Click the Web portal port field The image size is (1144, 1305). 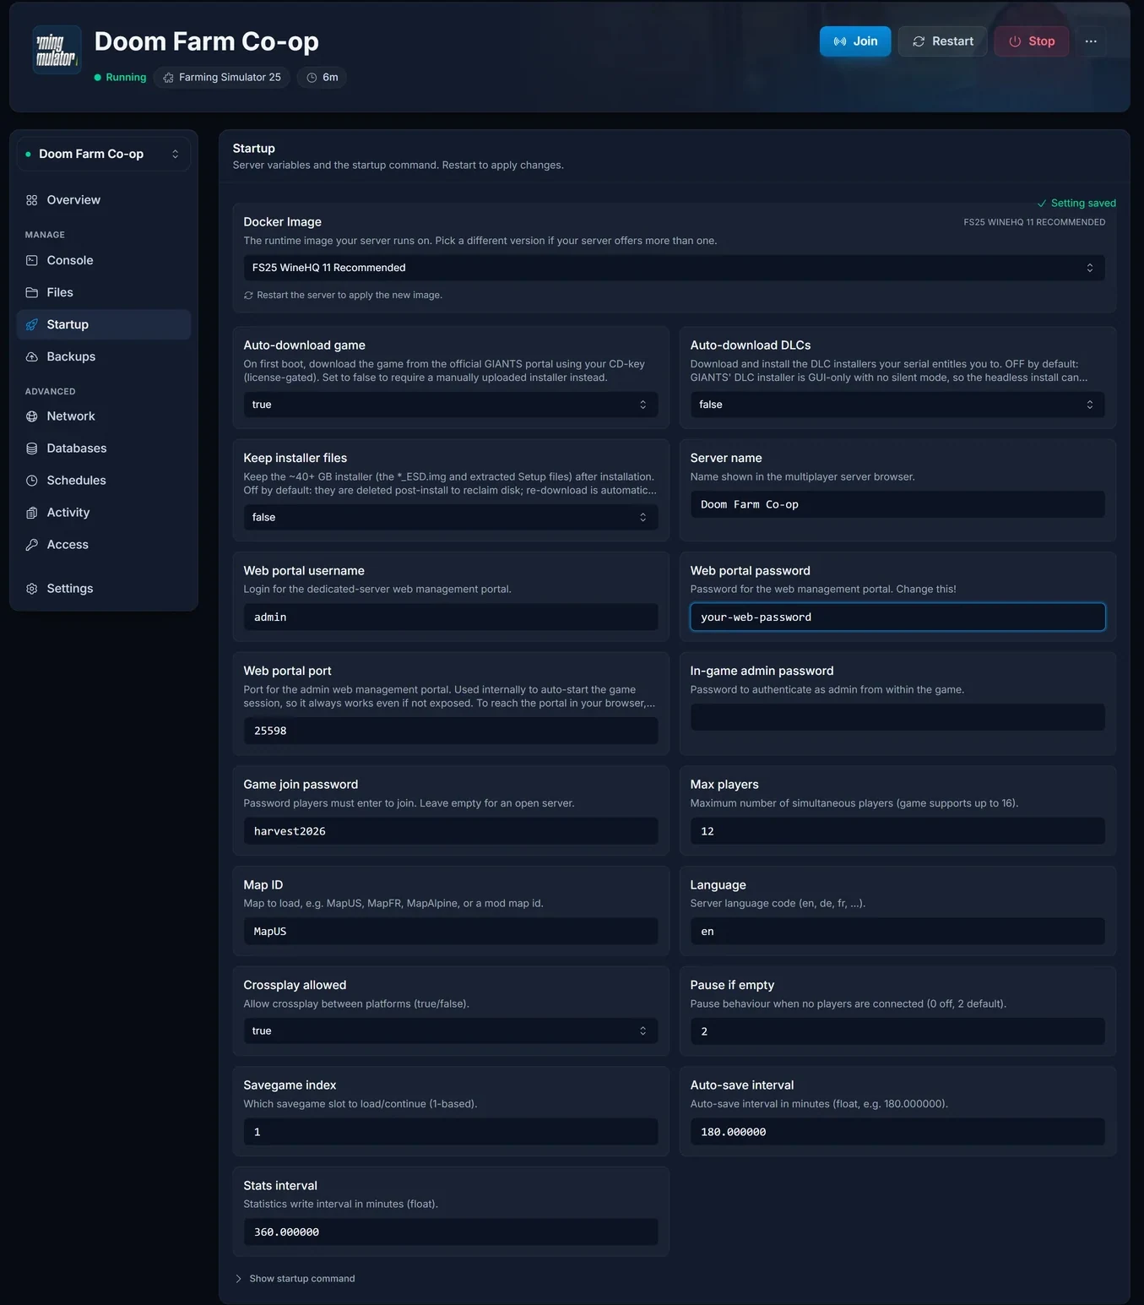pos(451,731)
